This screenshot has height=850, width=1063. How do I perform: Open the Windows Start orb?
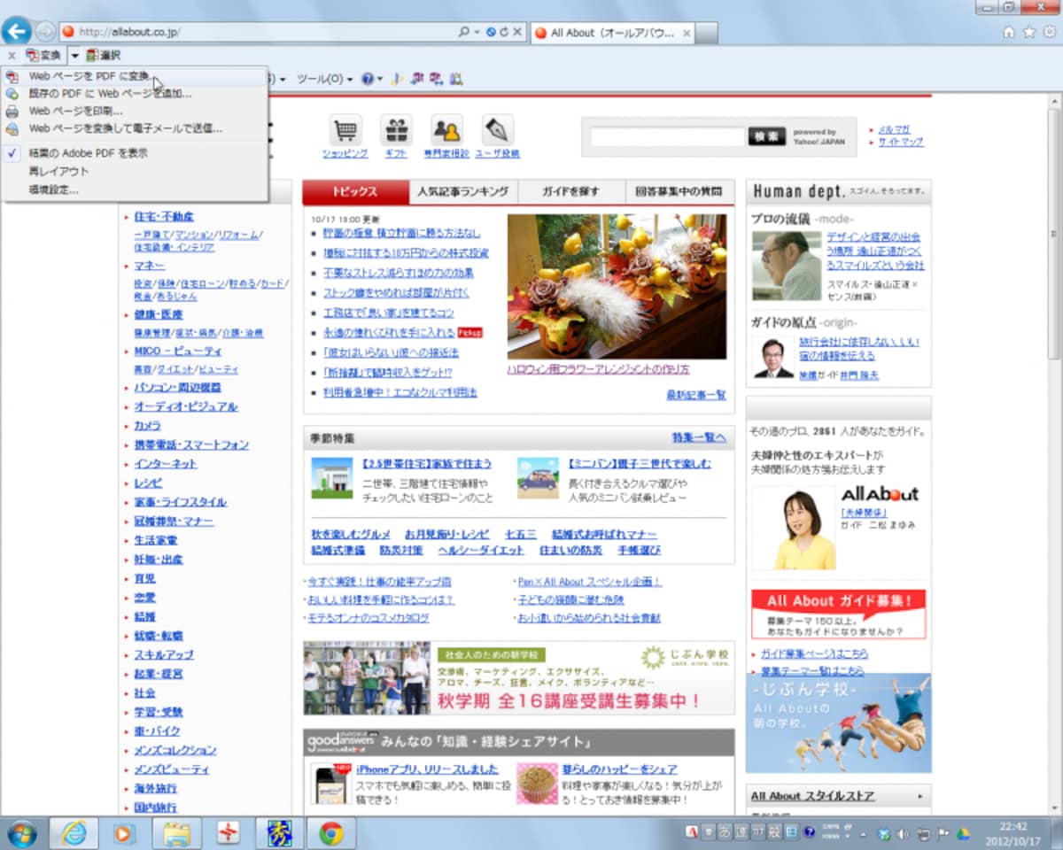[x=21, y=833]
